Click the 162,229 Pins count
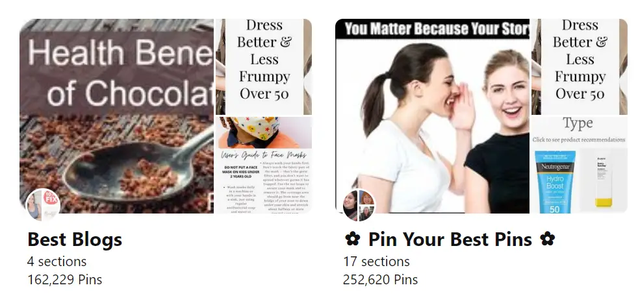638x294 pixels. click(65, 280)
